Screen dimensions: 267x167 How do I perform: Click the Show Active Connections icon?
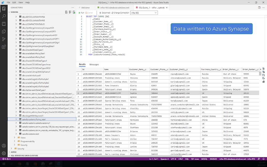(x=74, y=12)
